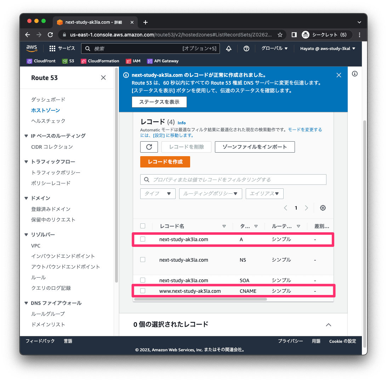Collapse the DNS ファイアウォール section

click(x=26, y=303)
